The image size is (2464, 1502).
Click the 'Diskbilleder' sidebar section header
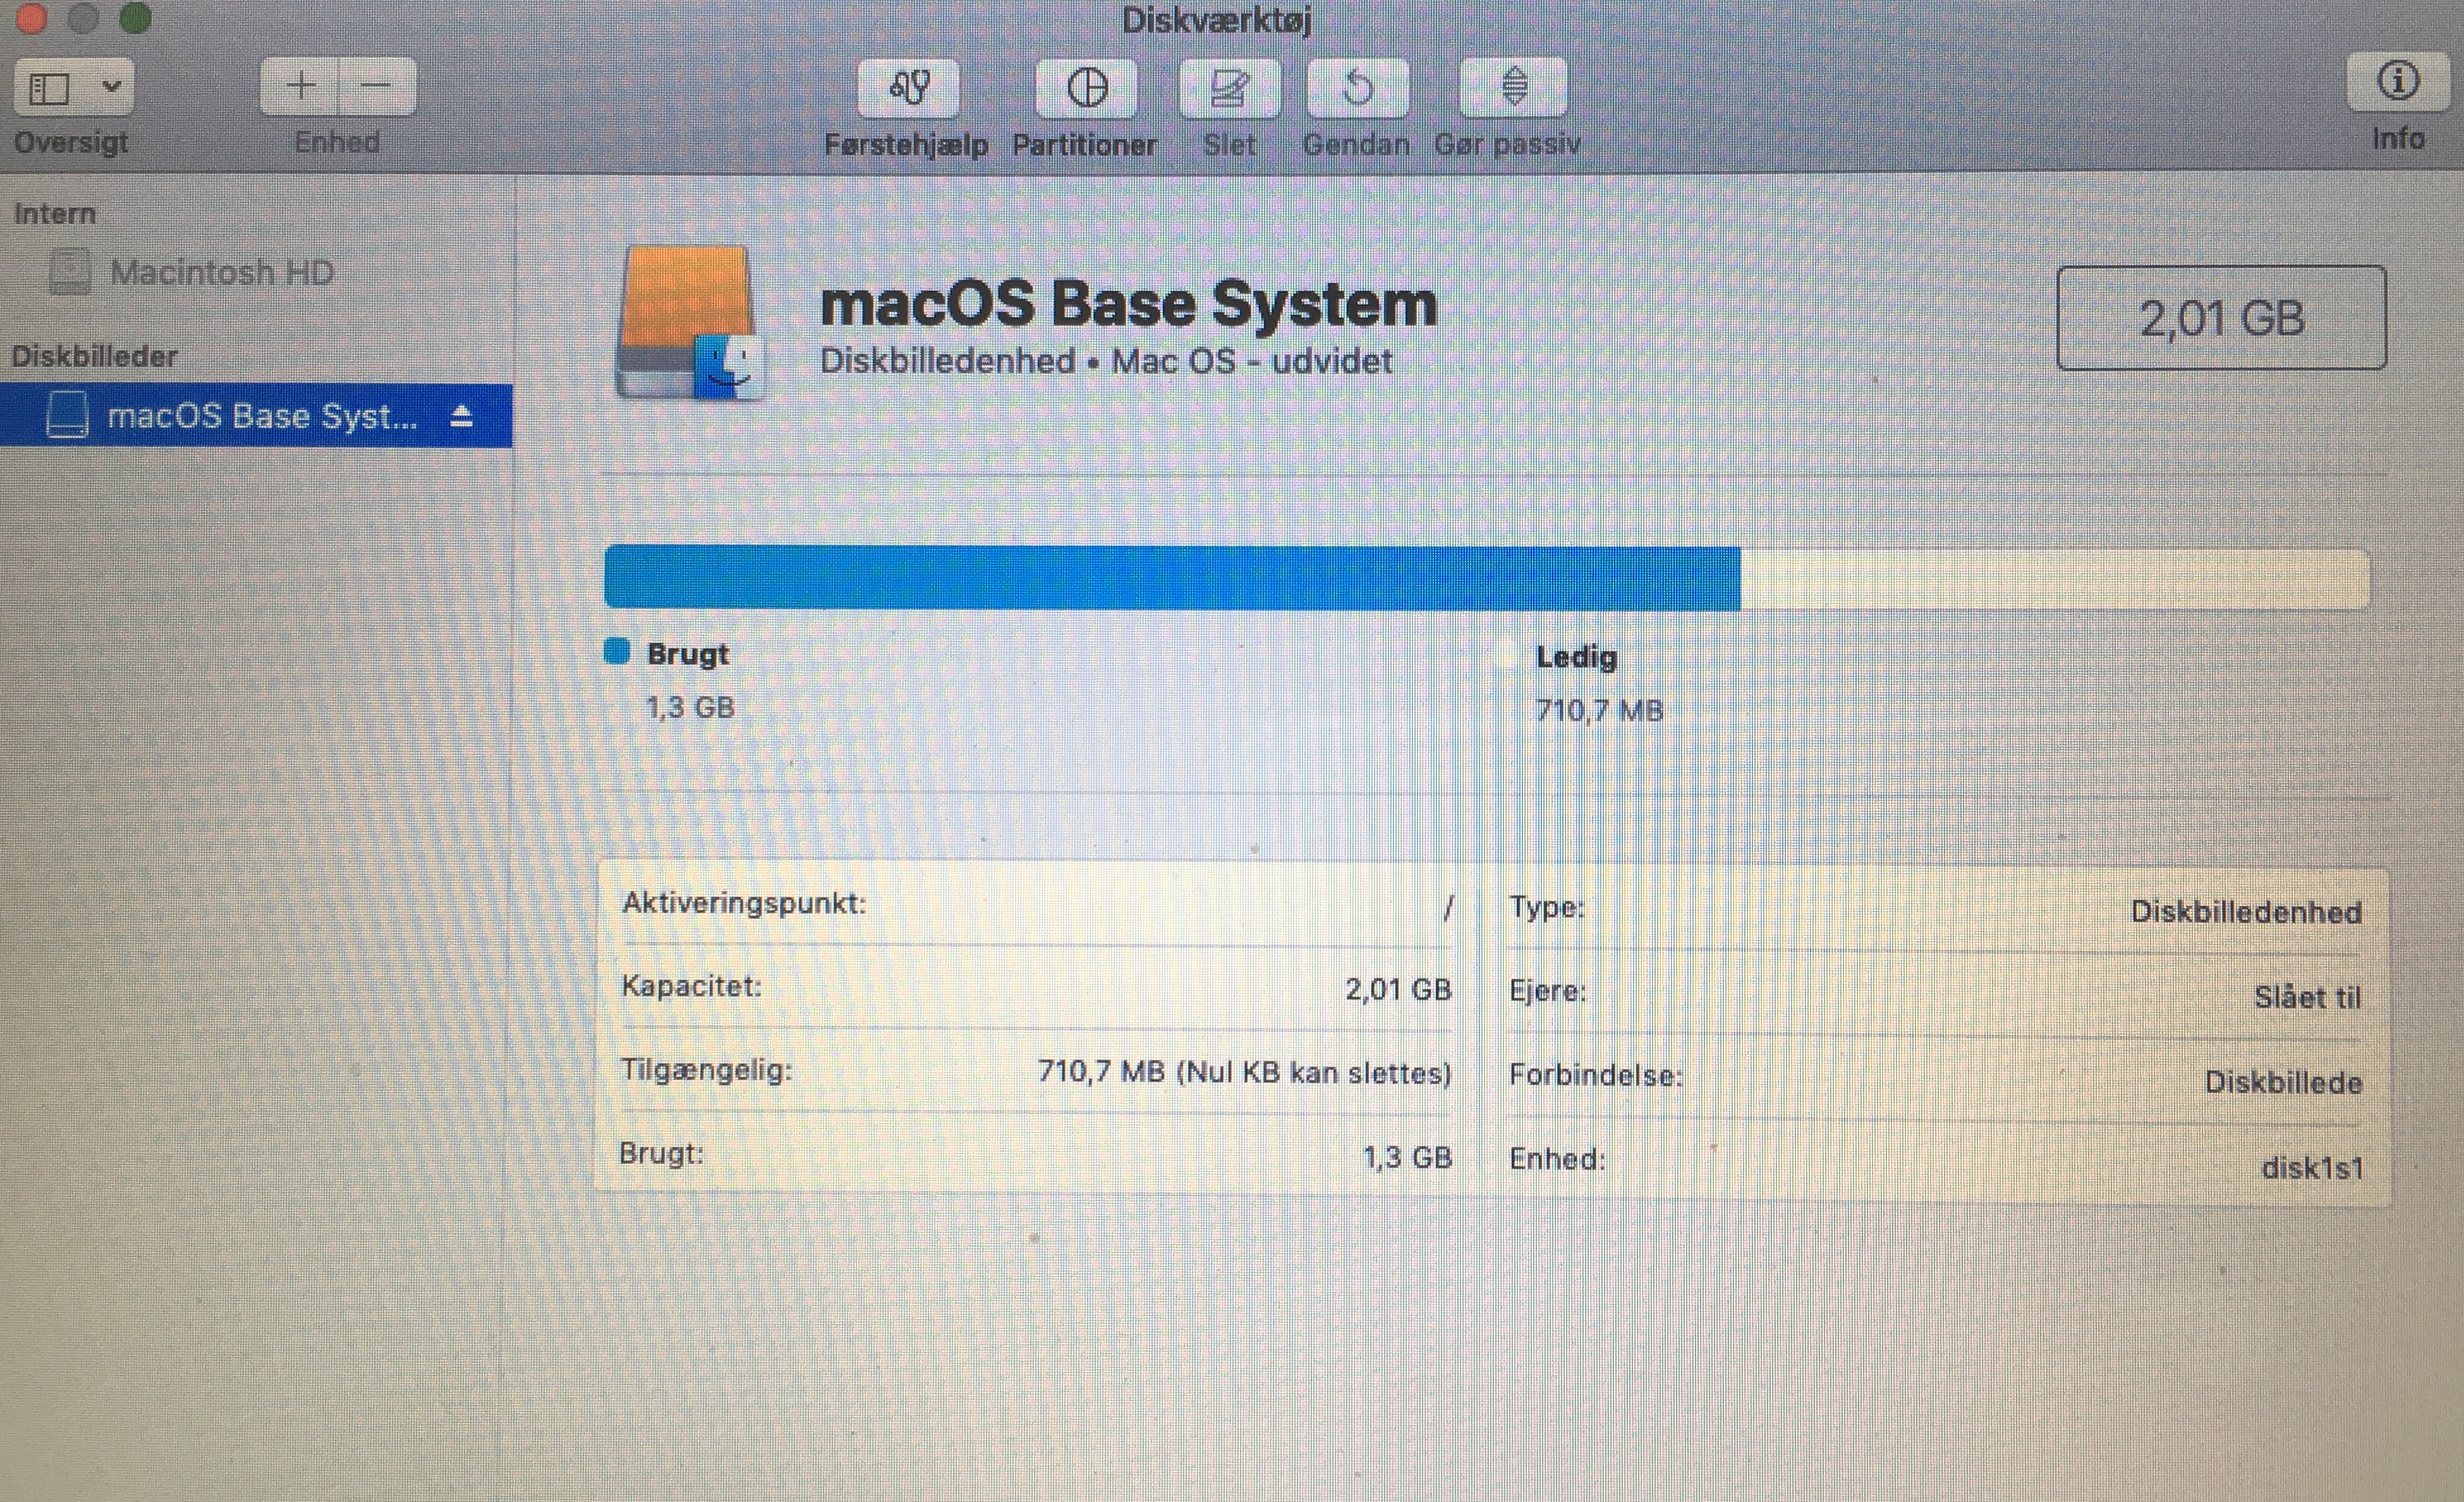coord(94,356)
